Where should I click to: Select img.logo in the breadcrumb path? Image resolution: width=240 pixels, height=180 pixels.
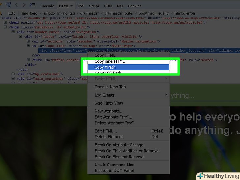tap(29, 13)
